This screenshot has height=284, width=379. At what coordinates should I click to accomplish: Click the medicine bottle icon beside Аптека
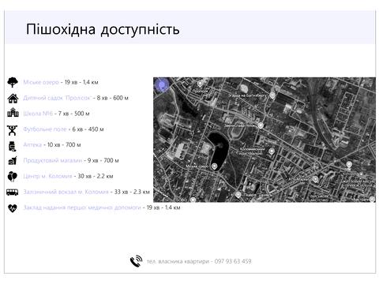[13, 146]
